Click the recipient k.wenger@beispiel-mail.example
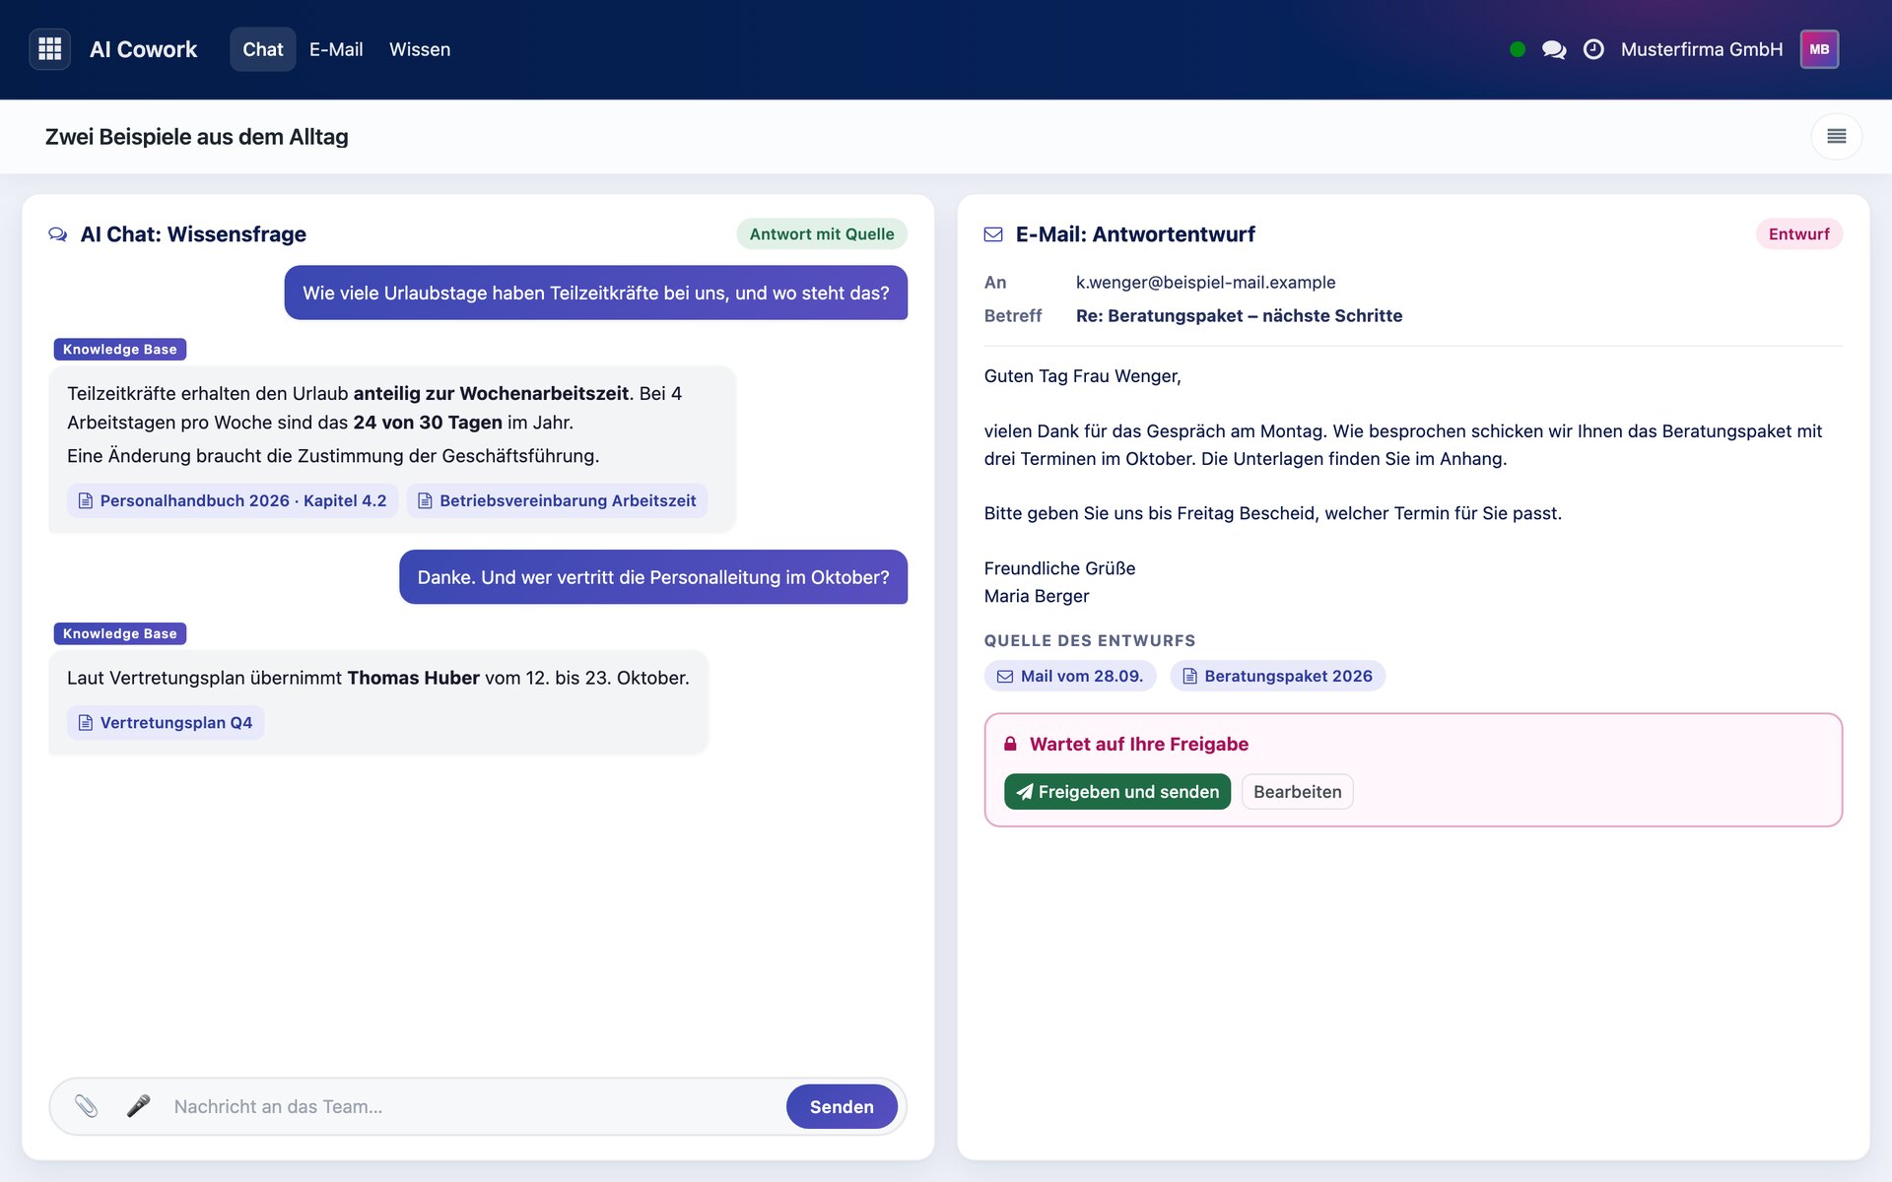Viewport: 1892px width, 1182px height. 1205,283
